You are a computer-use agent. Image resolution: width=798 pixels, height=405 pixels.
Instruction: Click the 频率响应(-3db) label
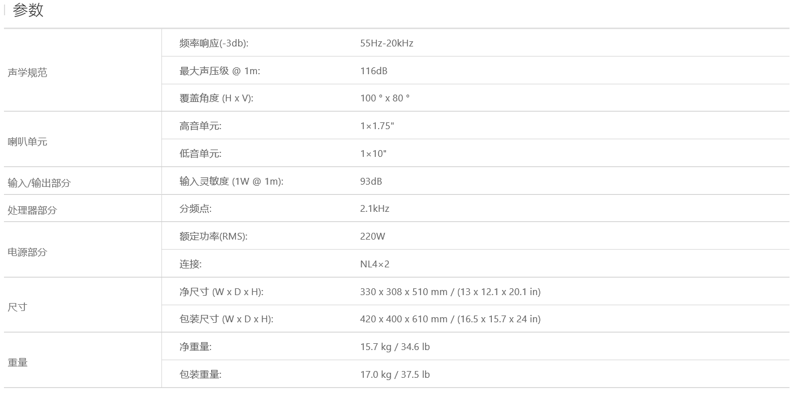pos(214,43)
